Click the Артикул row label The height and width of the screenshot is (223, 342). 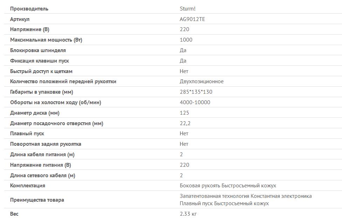click(x=20, y=19)
